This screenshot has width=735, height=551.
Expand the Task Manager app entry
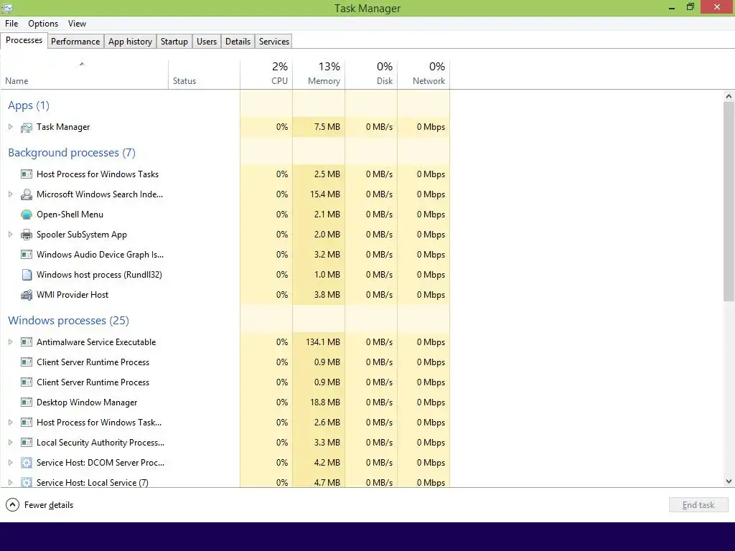coord(10,127)
